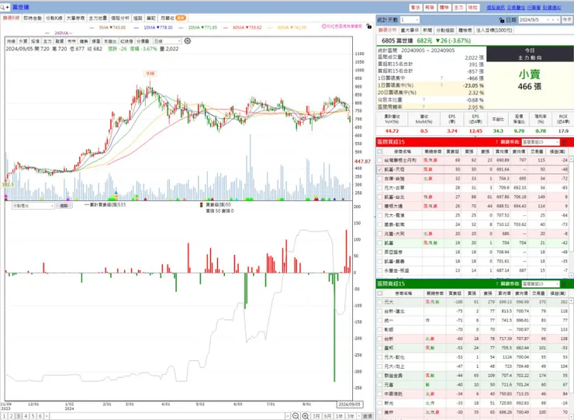Screen dimensions: 574x420
Task: Set chart range to 6月
Action: click(328, 416)
